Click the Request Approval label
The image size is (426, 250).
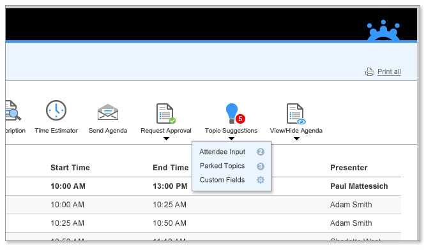[x=166, y=131]
